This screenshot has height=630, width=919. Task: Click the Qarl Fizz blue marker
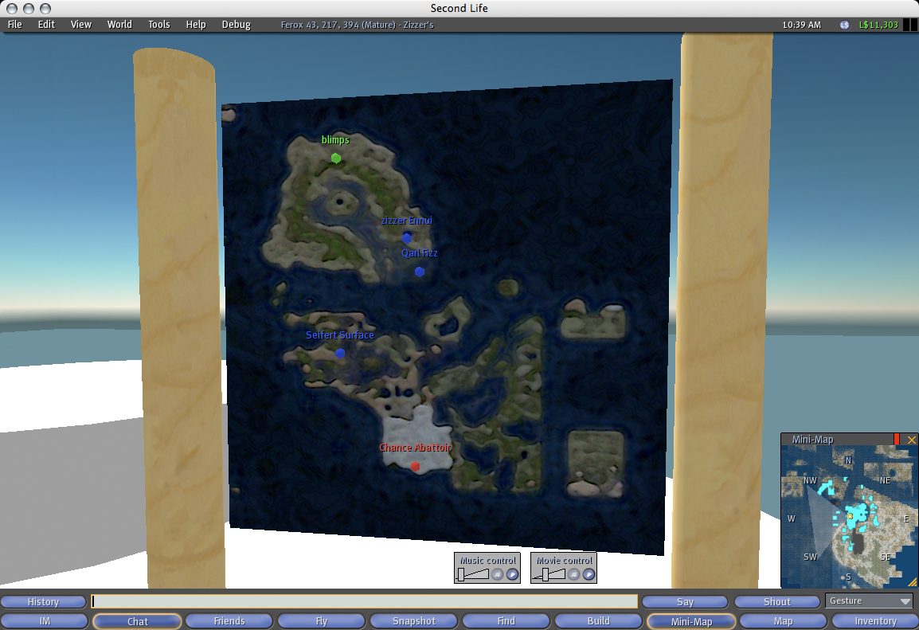tap(420, 272)
